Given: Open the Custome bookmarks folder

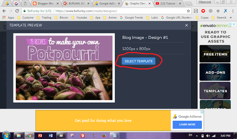Looking at the screenshot, I should (26, 17).
